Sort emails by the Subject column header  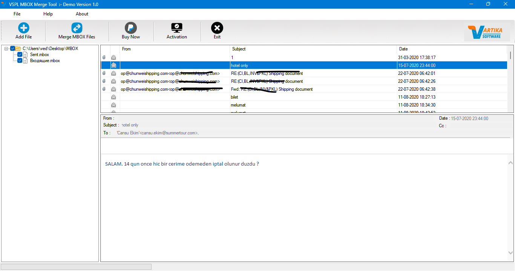pos(313,49)
